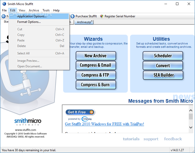Click Purchase StuffIt toolbar label
Image resolution: width=195 pixels, height=153 pixels.
pos(86,16)
